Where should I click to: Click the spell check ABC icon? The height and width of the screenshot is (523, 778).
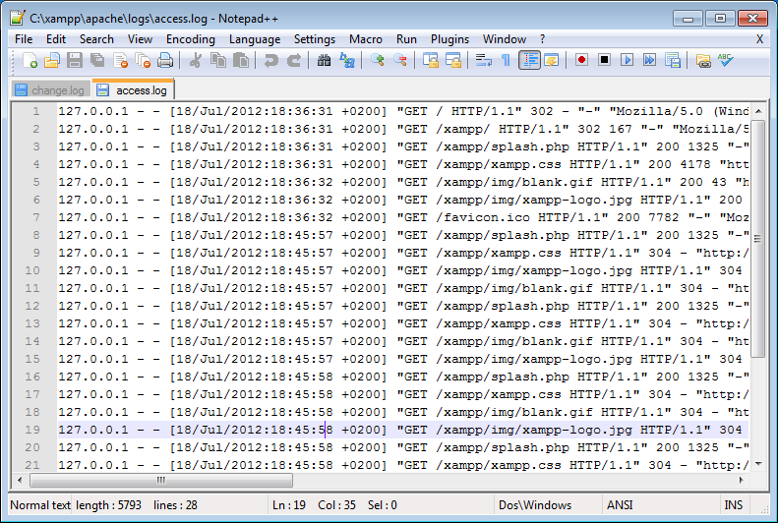(726, 61)
